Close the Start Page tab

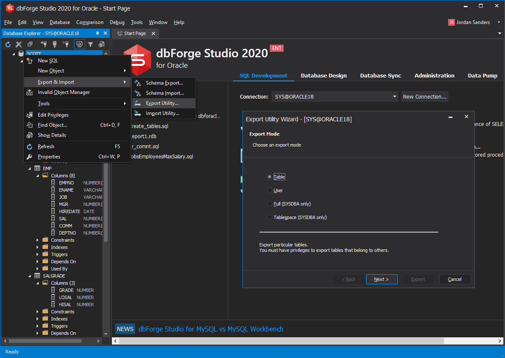coord(153,33)
